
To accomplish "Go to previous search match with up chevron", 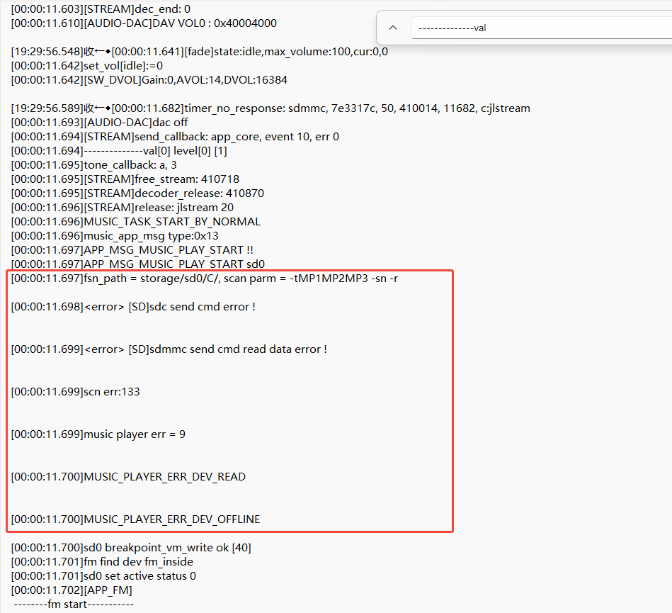I will 392,28.
